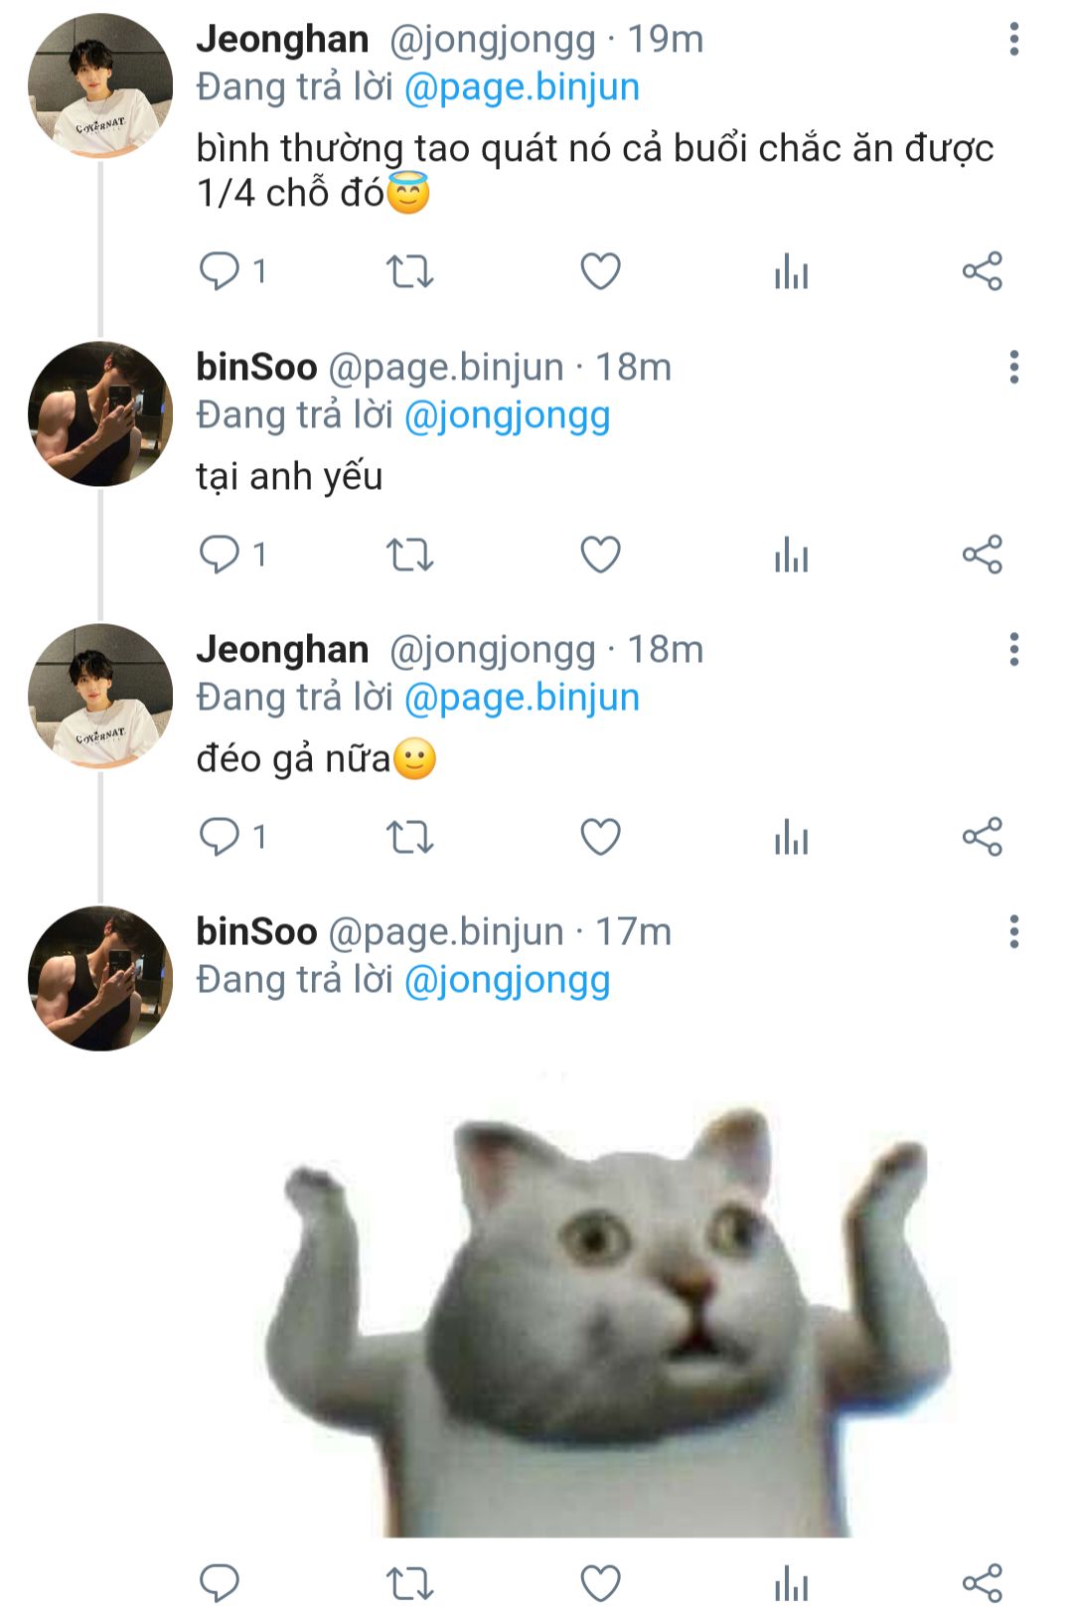
Task: Share Jeonghan's 19m tweet
Action: [982, 270]
